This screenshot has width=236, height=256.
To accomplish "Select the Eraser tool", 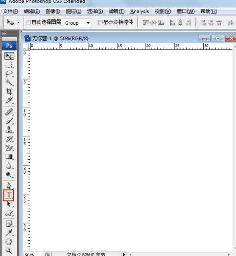I will (x=9, y=148).
